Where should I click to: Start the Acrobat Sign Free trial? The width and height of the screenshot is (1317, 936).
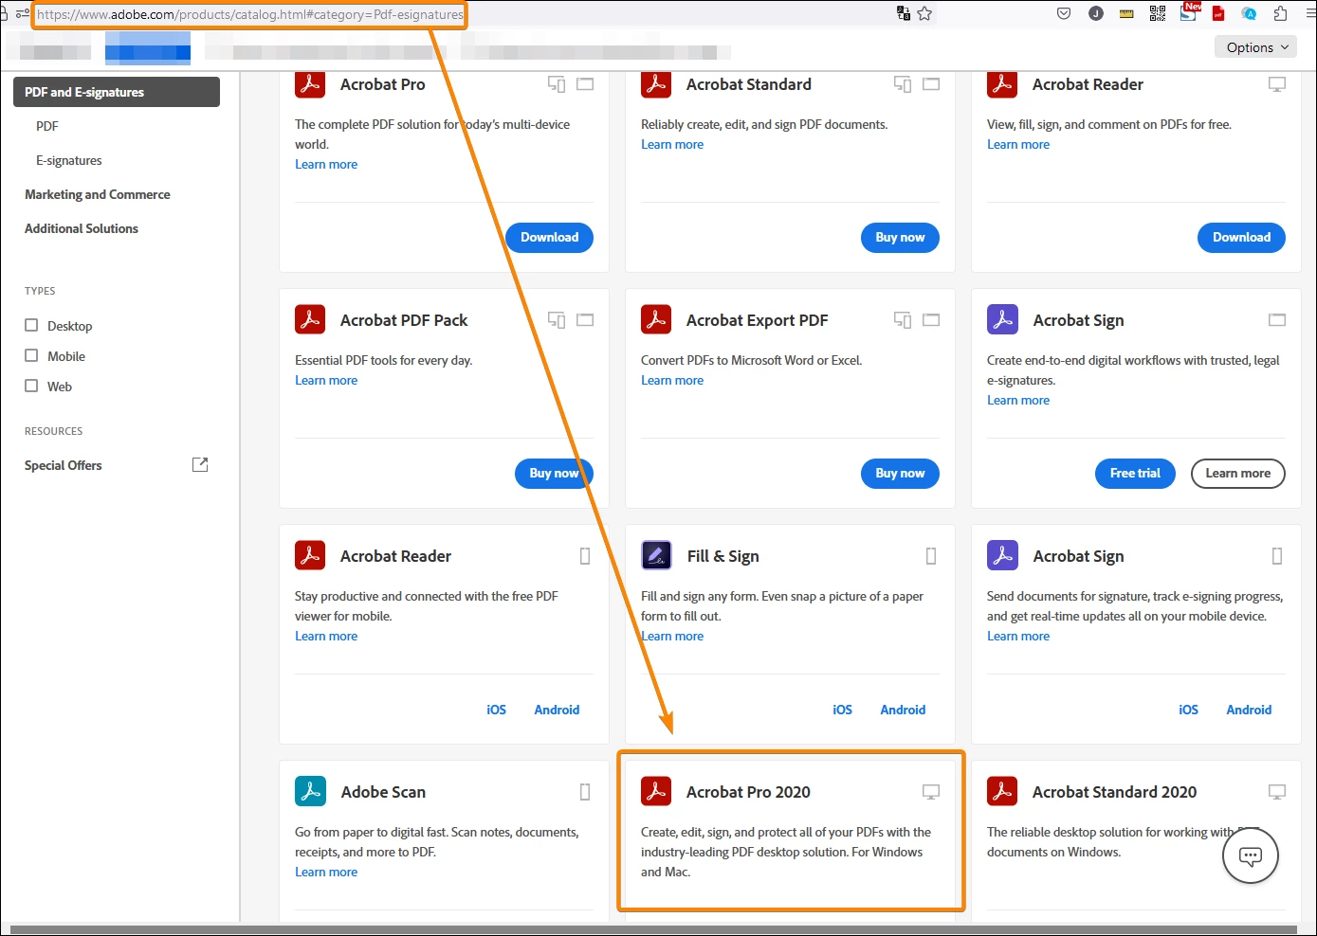[1135, 473]
